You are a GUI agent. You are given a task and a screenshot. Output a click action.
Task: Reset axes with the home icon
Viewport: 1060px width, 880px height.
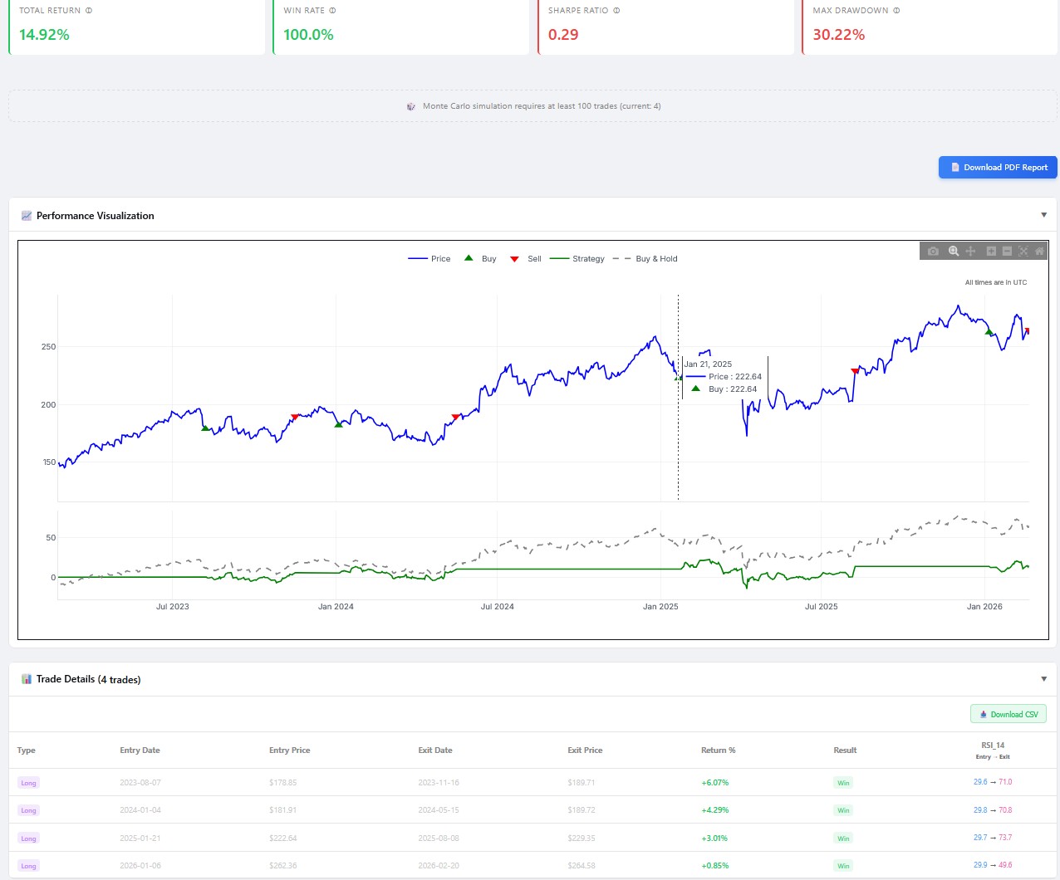click(1039, 251)
